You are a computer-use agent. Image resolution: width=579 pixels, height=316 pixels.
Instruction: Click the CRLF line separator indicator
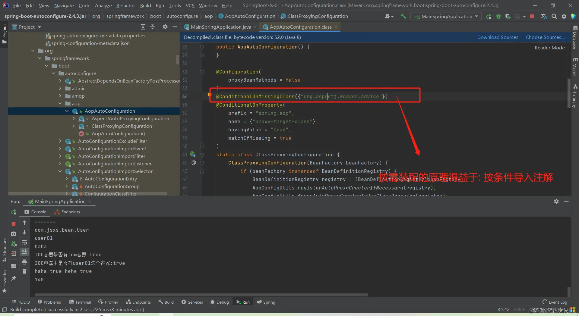click(519, 309)
